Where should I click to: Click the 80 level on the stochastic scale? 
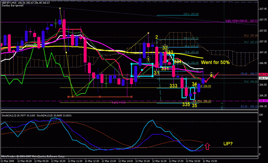260,122
